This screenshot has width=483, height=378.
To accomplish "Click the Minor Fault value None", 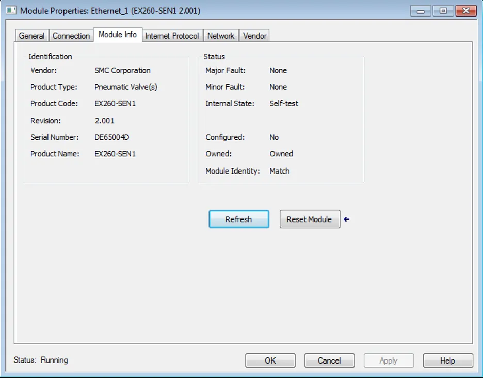I will (x=278, y=87).
